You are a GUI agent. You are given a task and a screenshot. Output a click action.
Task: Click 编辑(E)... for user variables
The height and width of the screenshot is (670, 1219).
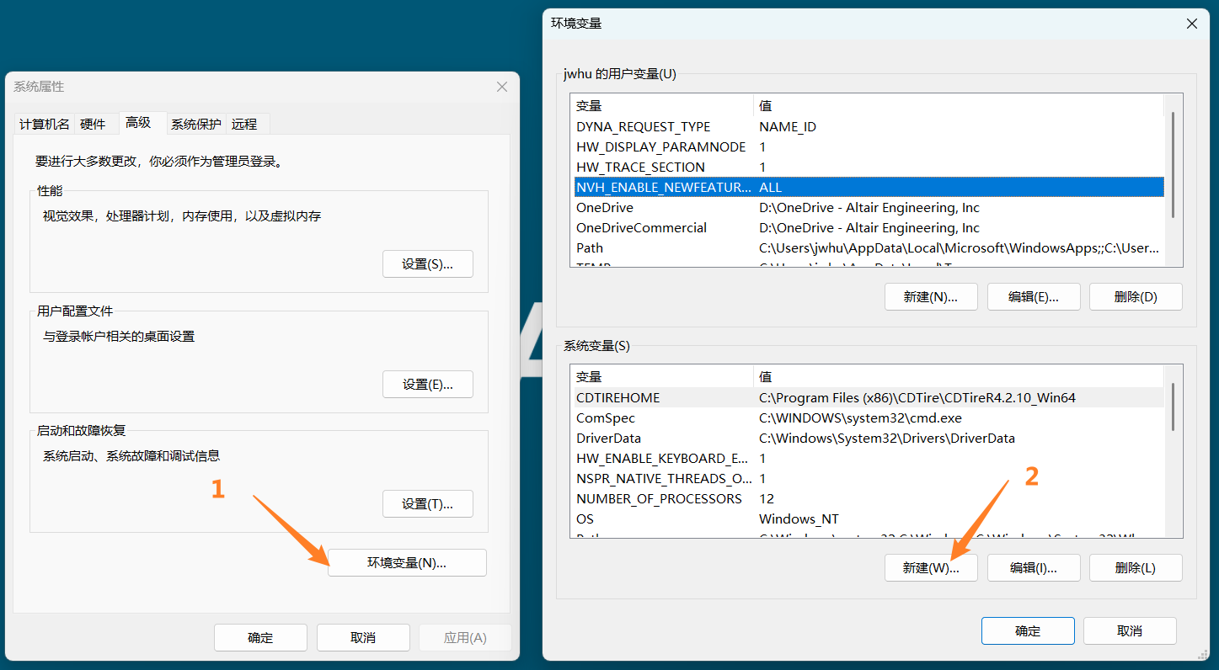(x=1033, y=297)
